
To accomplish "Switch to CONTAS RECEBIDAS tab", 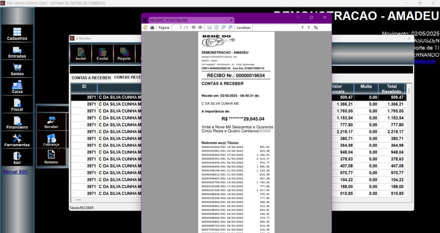I will (127, 77).
